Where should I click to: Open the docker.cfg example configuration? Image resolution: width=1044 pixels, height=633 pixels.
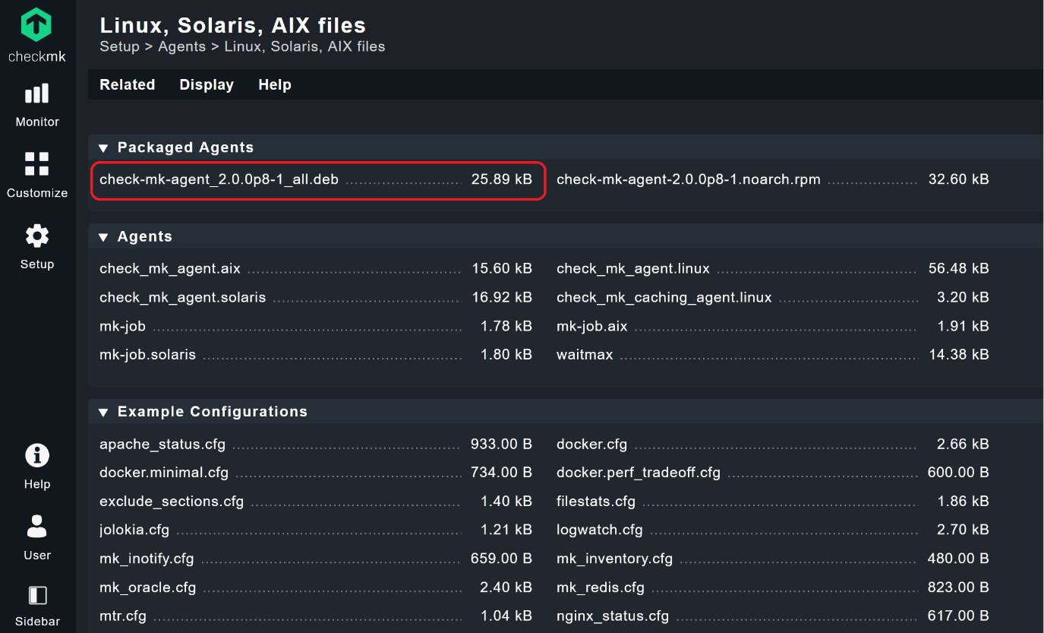pyautogui.click(x=591, y=445)
